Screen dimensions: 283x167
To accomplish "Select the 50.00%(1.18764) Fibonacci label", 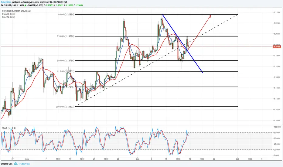I will (66, 61).
